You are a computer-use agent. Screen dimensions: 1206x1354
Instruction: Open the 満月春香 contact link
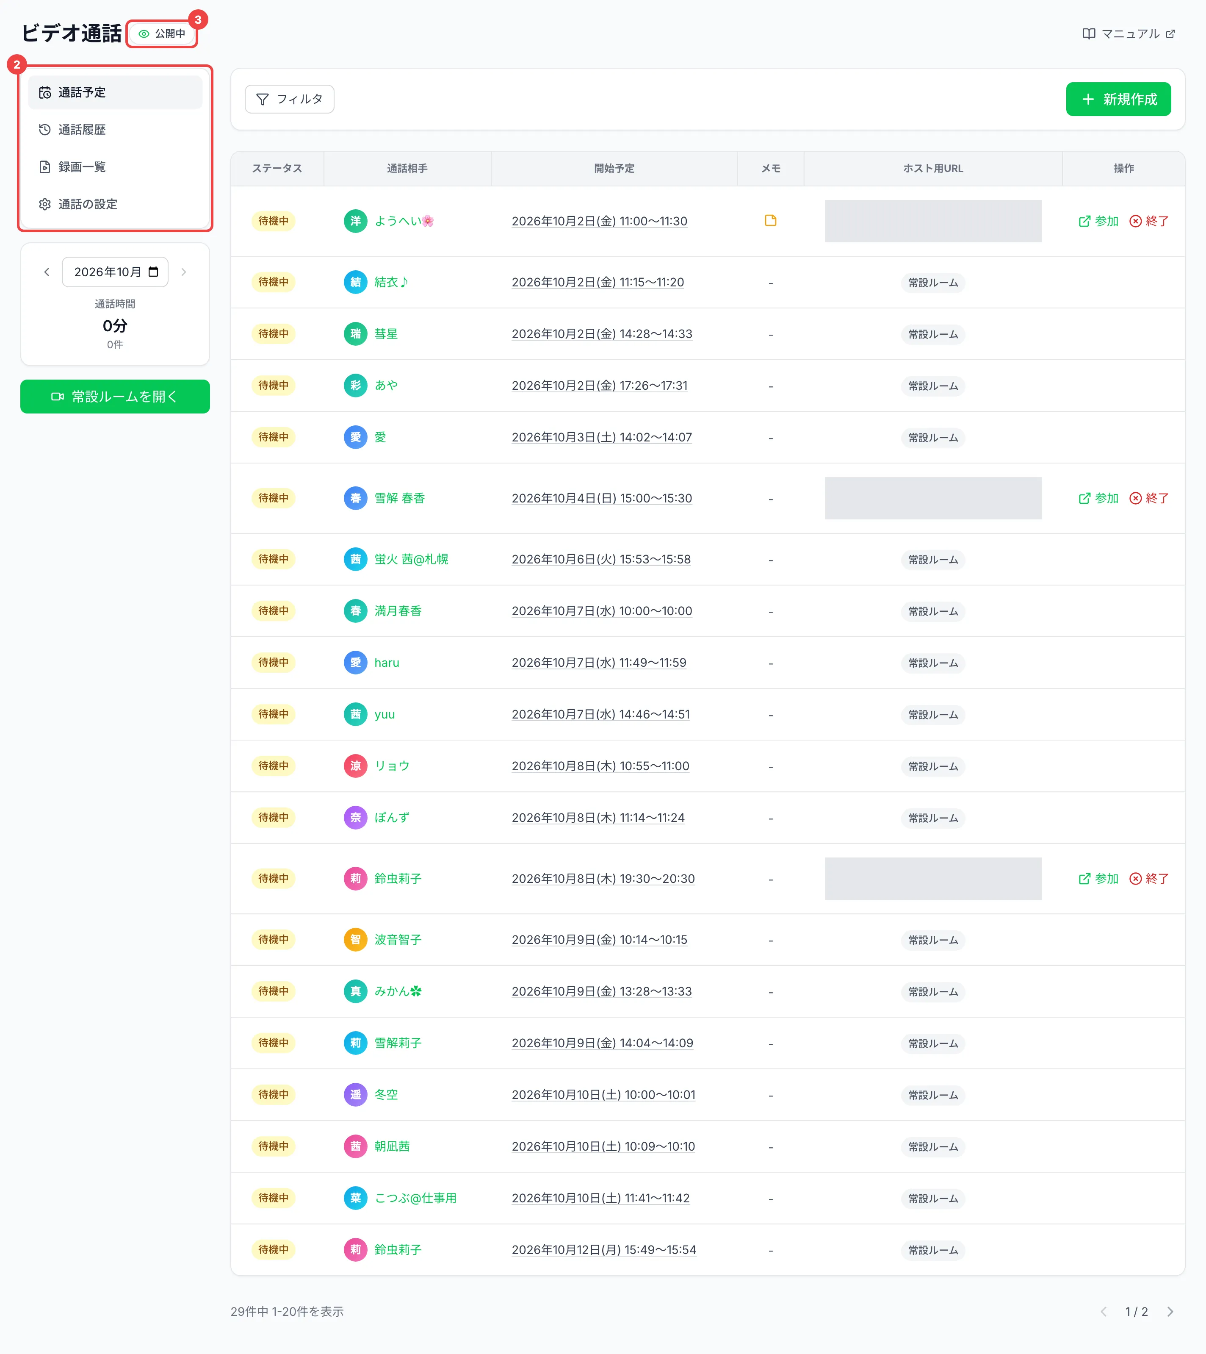(x=398, y=610)
